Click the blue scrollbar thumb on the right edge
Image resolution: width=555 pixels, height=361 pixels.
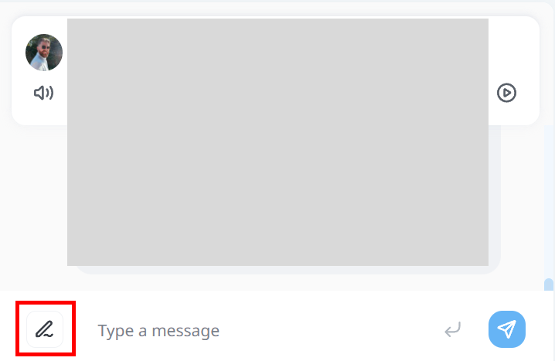[x=549, y=284]
